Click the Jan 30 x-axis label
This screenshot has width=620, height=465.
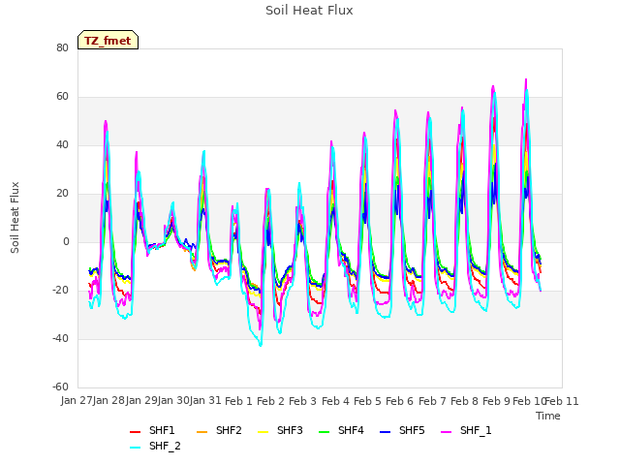(x=173, y=401)
